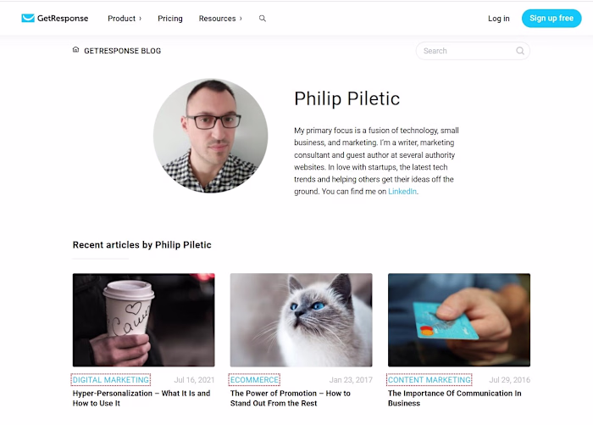593x425 pixels.
Task: Click the GetResponse envelope logo
Action: click(28, 18)
